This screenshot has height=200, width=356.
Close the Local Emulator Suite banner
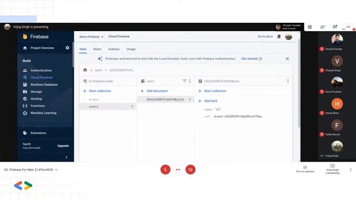pos(287,59)
